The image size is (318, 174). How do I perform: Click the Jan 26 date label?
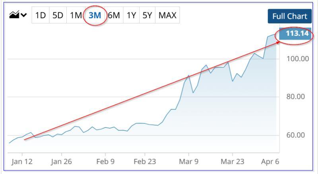62,162
